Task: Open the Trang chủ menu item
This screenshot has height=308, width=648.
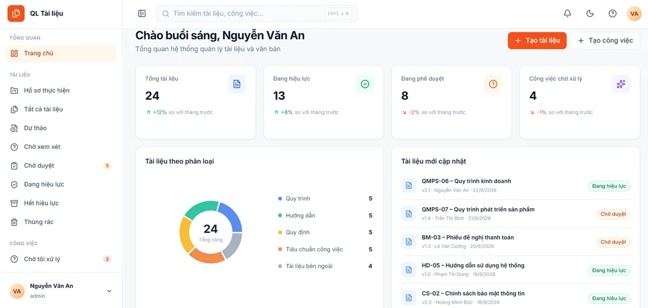Action: tap(61, 53)
